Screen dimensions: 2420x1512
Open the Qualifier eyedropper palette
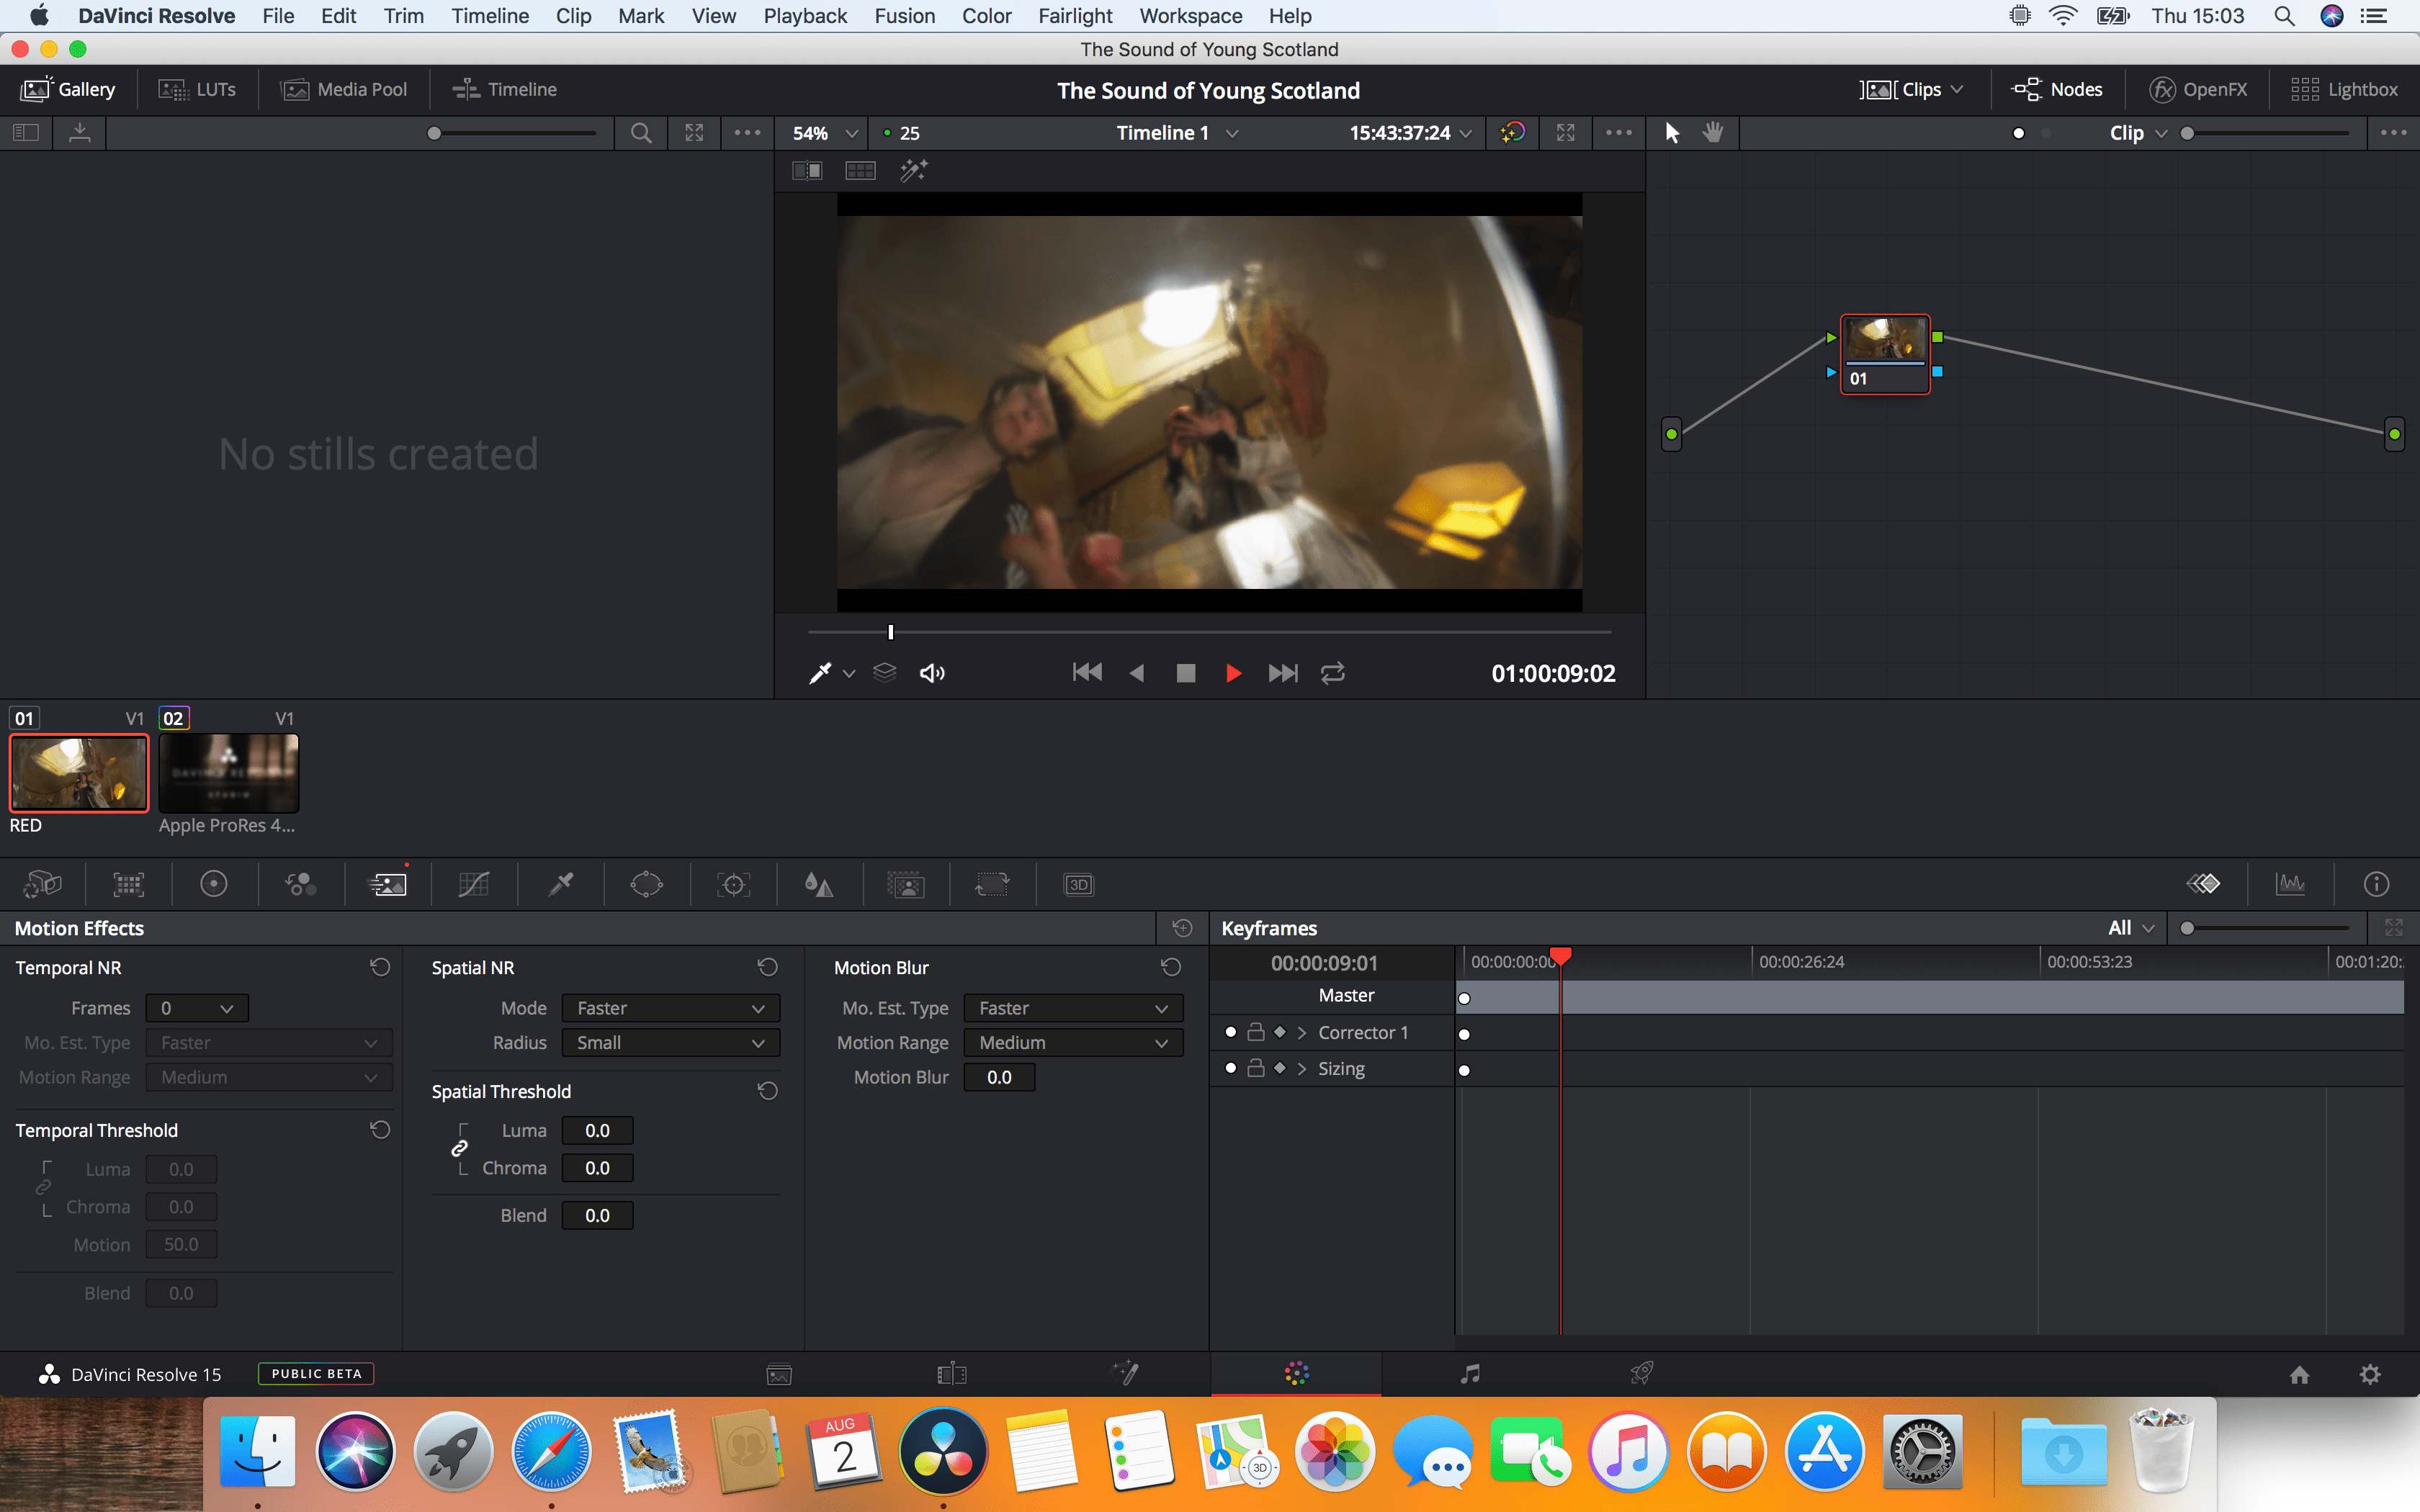[x=560, y=884]
